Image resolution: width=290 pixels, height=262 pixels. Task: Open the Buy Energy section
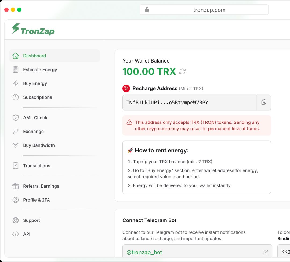coord(55,83)
